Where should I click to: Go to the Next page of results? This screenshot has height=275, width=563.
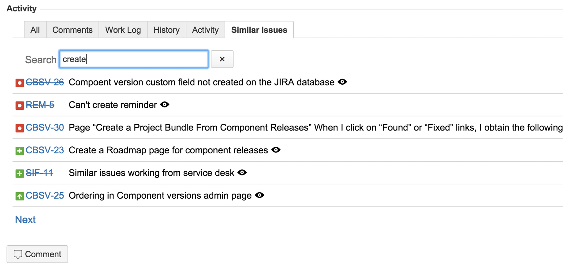coord(25,219)
